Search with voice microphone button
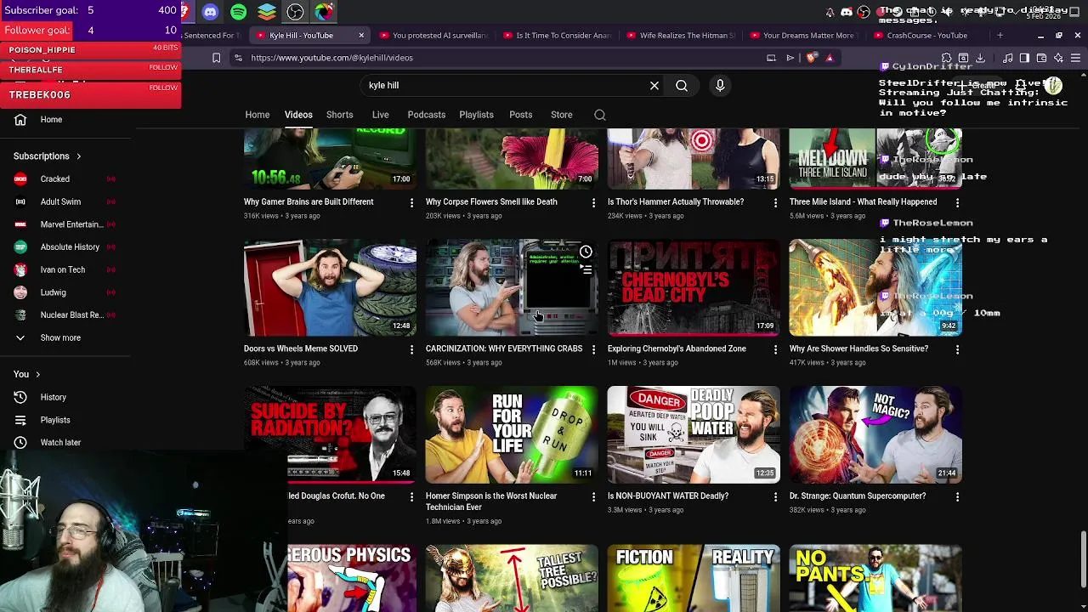This screenshot has width=1088, height=612. click(x=720, y=85)
